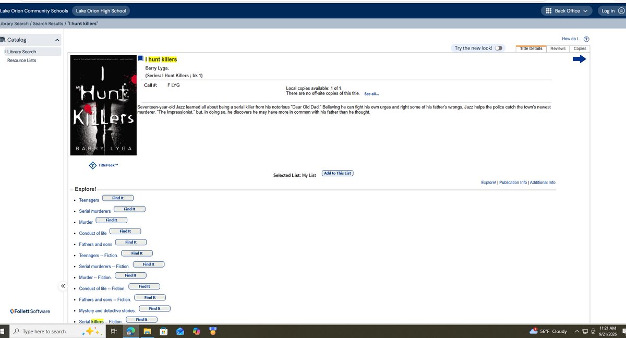Click Library Search breadcrumb link
Image resolution: width=626 pixels, height=338 pixels.
[15, 24]
